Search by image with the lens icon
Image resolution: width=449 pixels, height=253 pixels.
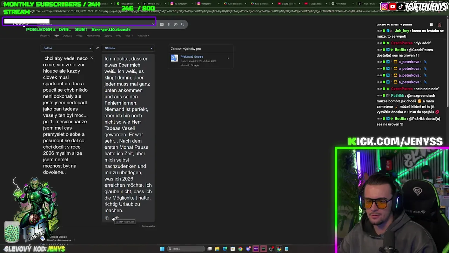176,24
